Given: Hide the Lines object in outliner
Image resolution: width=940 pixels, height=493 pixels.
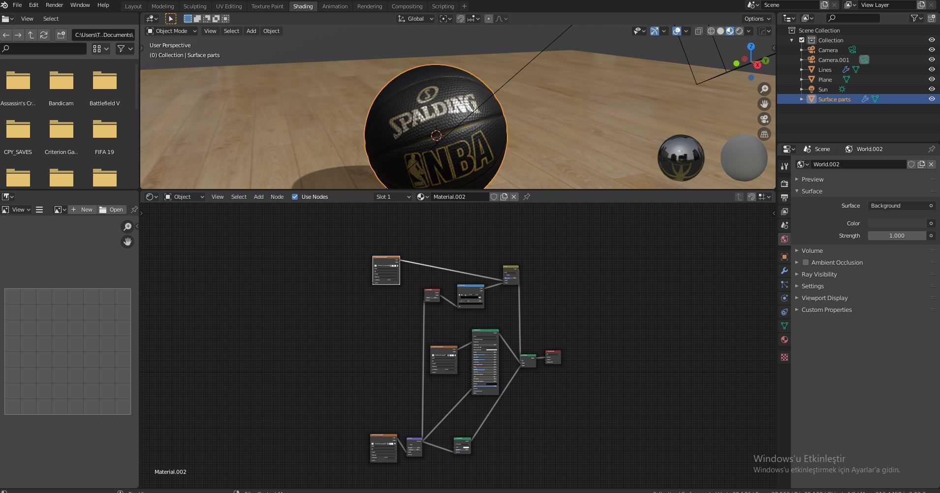Looking at the screenshot, I should (x=932, y=69).
